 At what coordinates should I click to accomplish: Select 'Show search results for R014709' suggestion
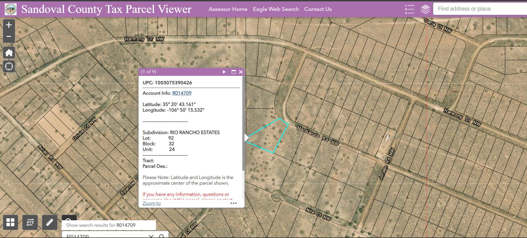[x=109, y=225]
